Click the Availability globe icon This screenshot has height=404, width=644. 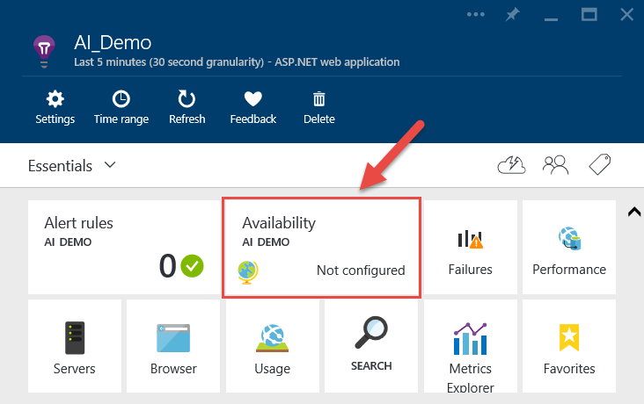tap(248, 272)
